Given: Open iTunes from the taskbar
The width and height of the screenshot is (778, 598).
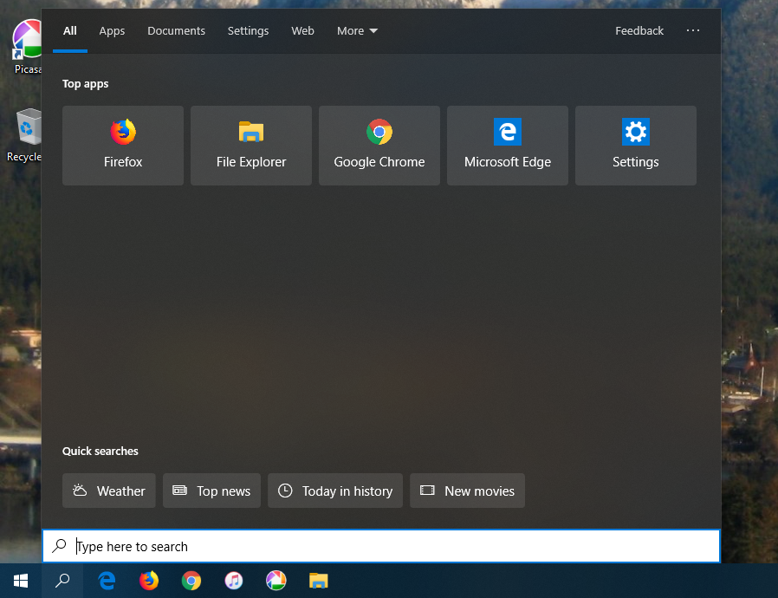Looking at the screenshot, I should (x=234, y=581).
